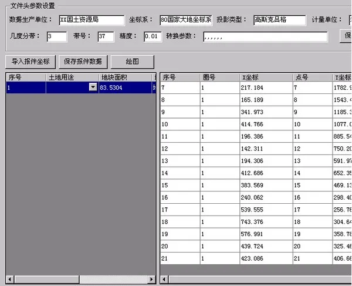352x286 pixels.
Task: Select X coordinate cell 539.555
Action: [266, 210]
